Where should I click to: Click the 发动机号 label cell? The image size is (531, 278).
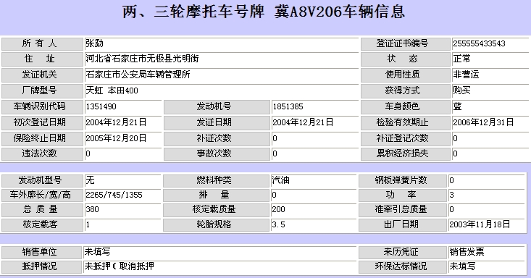217,106
